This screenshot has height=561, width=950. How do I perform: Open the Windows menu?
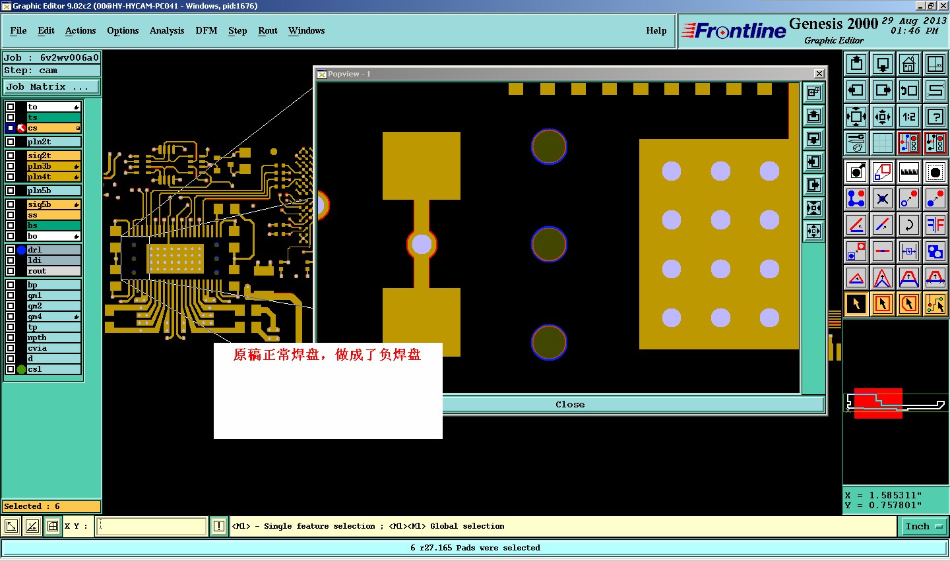307,30
